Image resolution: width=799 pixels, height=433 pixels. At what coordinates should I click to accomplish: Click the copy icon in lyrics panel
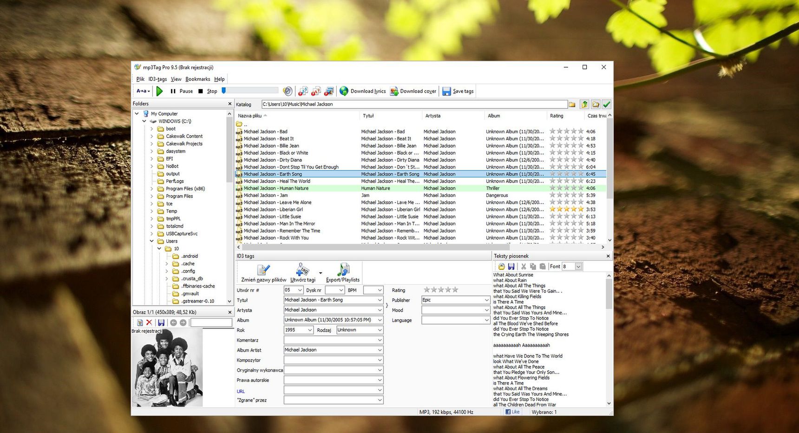[x=533, y=266]
